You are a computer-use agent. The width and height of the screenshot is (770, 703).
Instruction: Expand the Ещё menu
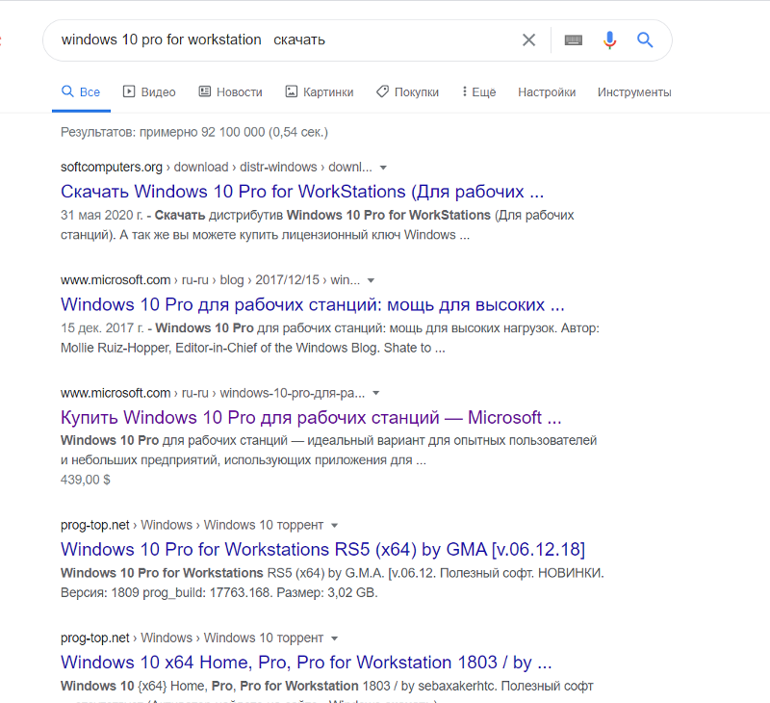pyautogui.click(x=478, y=91)
